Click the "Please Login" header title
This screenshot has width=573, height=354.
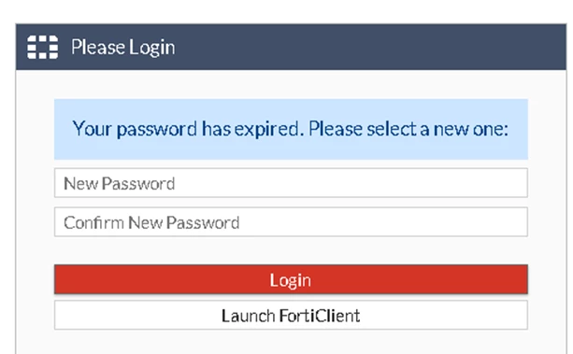coord(123,48)
